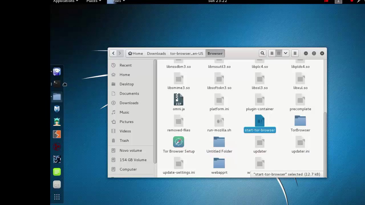
Task: Click the Browser path bar button
Action: pos(215,53)
